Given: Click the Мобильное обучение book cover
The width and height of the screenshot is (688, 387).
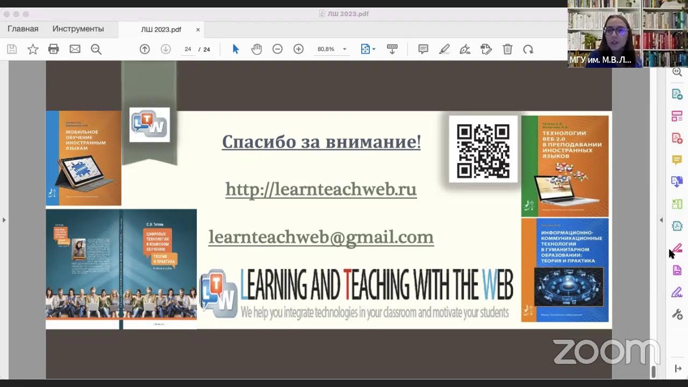Looking at the screenshot, I should point(83,158).
